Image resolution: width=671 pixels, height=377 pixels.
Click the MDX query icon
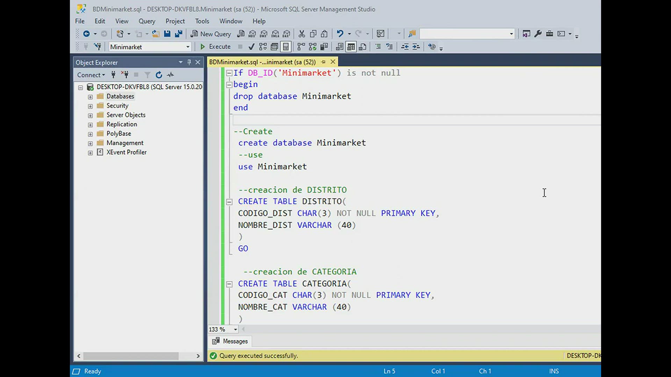tap(252, 34)
